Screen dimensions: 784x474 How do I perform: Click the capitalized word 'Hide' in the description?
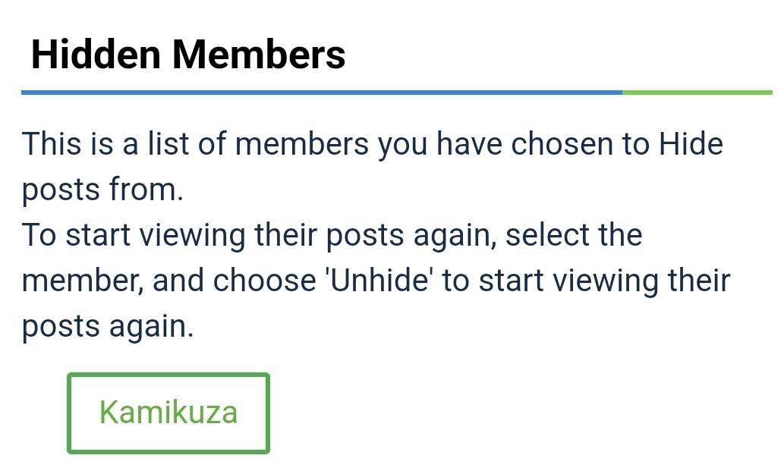(x=691, y=143)
